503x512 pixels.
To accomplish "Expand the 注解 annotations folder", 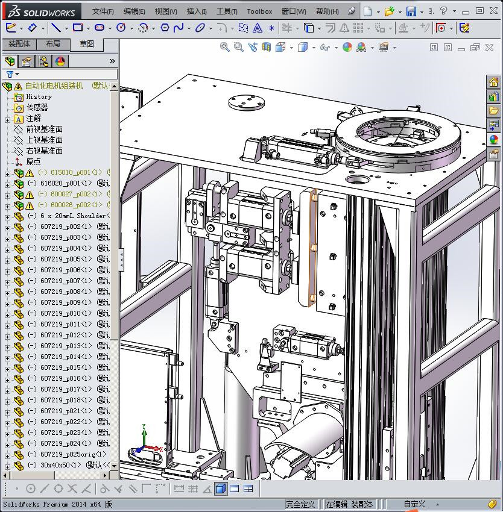I will click(x=7, y=119).
